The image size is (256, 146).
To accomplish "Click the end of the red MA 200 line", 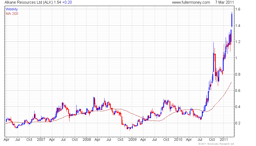I will pos(231,82).
